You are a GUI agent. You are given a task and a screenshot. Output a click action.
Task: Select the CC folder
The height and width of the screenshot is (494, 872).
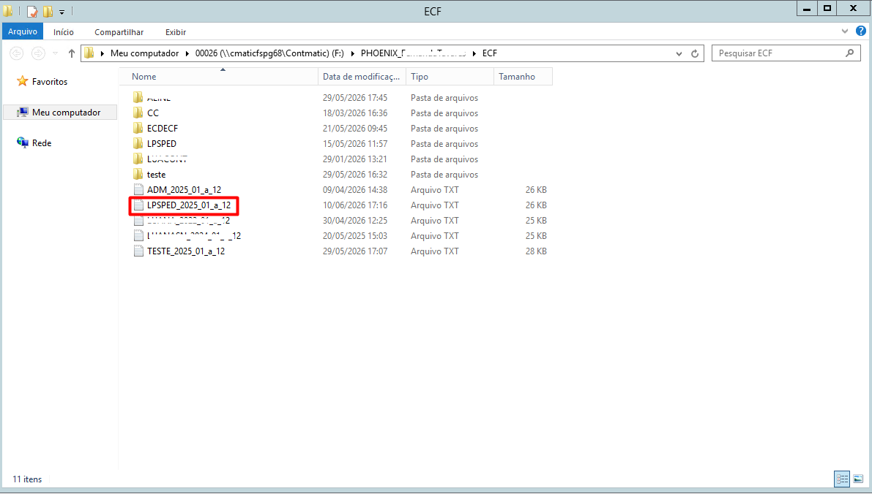[x=153, y=113]
